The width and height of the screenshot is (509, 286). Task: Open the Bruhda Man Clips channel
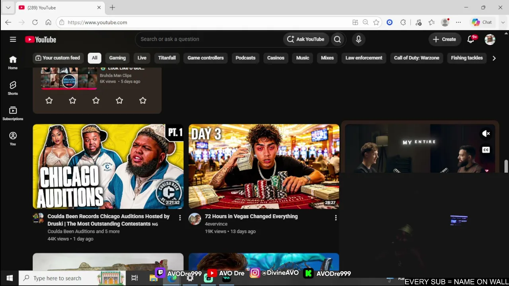pos(115,75)
